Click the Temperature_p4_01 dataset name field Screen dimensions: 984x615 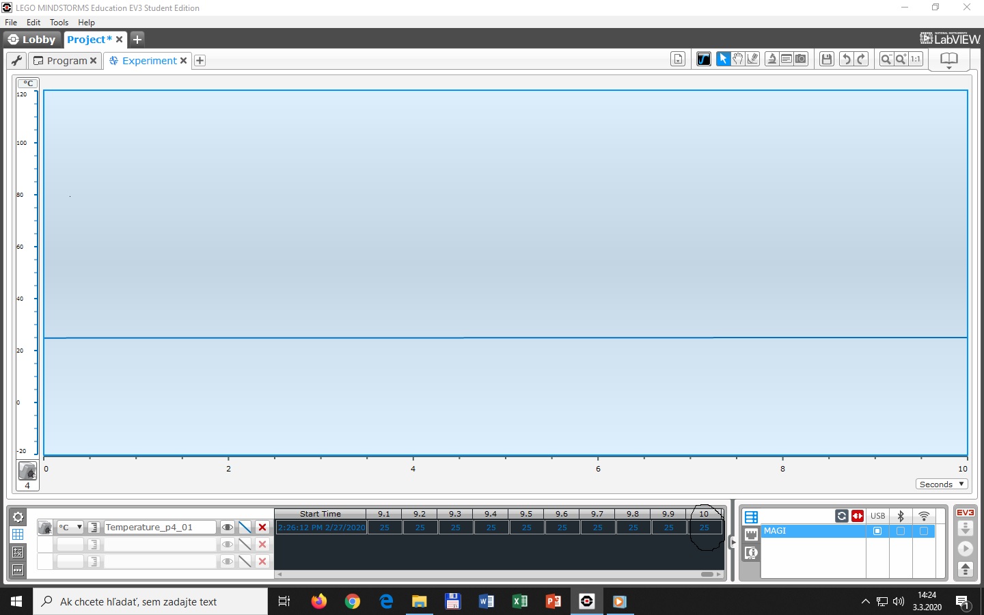[159, 528]
